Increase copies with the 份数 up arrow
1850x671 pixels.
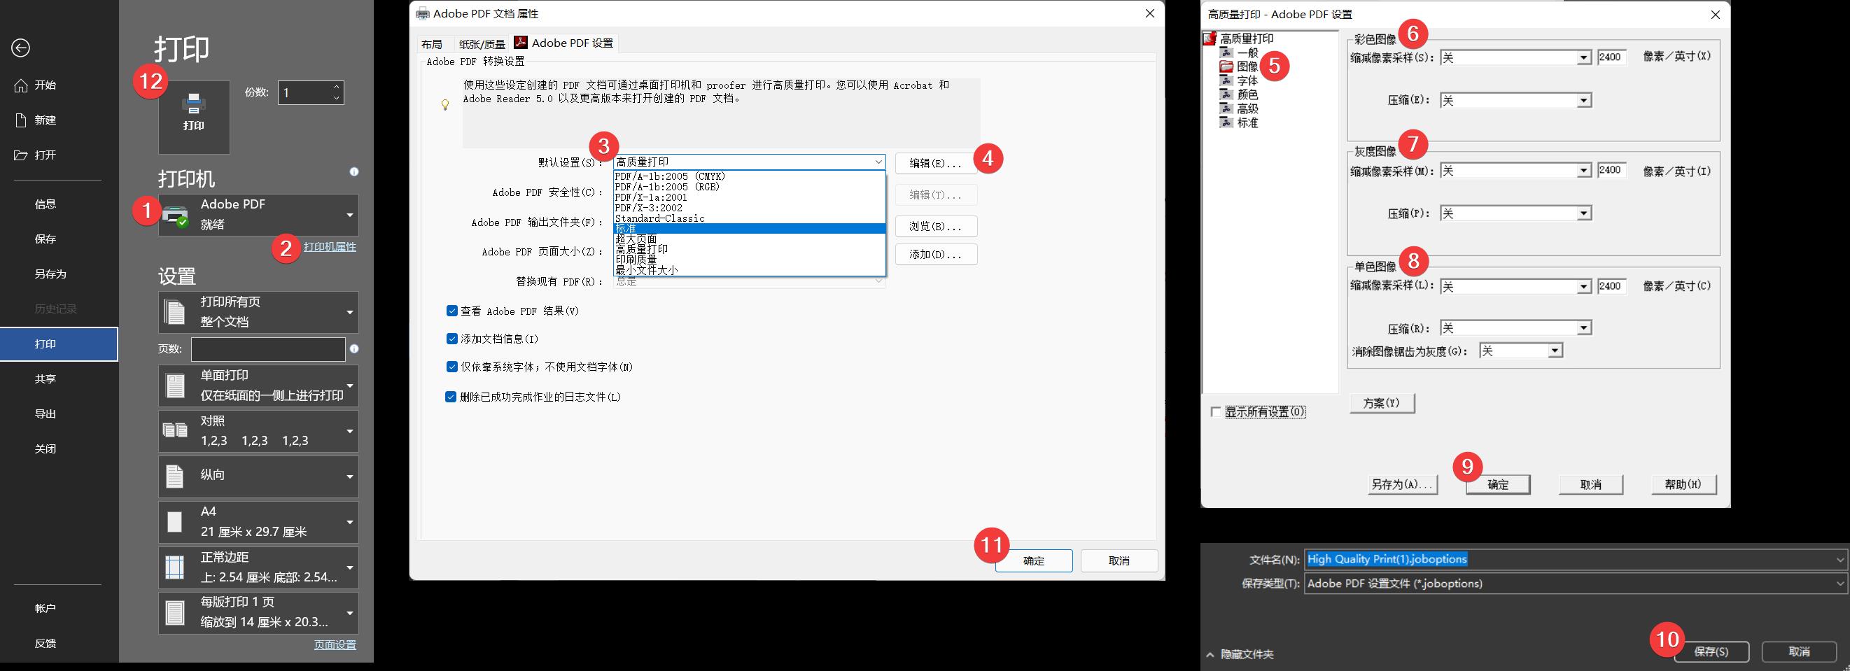click(337, 87)
